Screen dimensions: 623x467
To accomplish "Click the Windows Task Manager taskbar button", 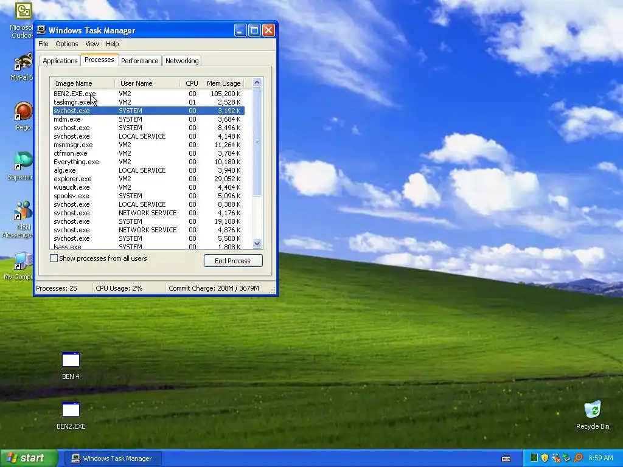I will coord(113,458).
